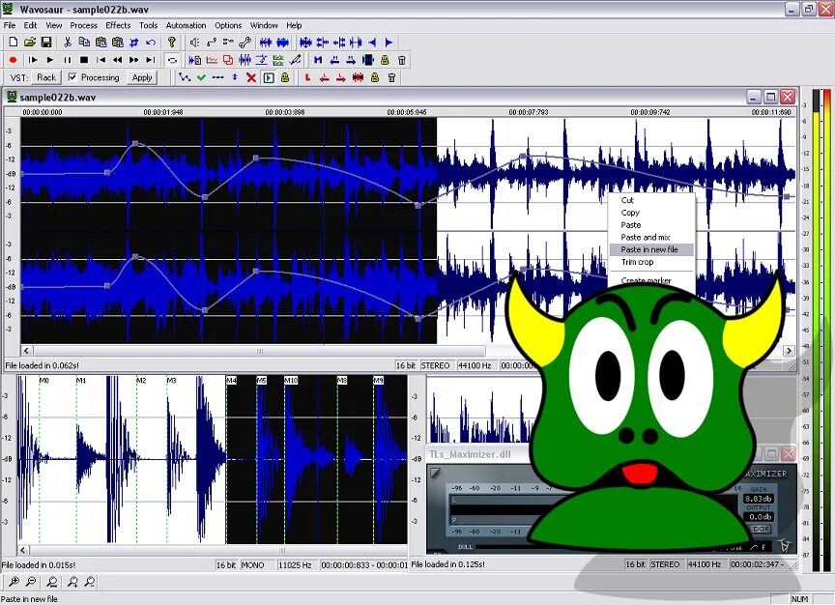Choose Paste in new file from context menu
The height and width of the screenshot is (605, 835).
coord(651,249)
